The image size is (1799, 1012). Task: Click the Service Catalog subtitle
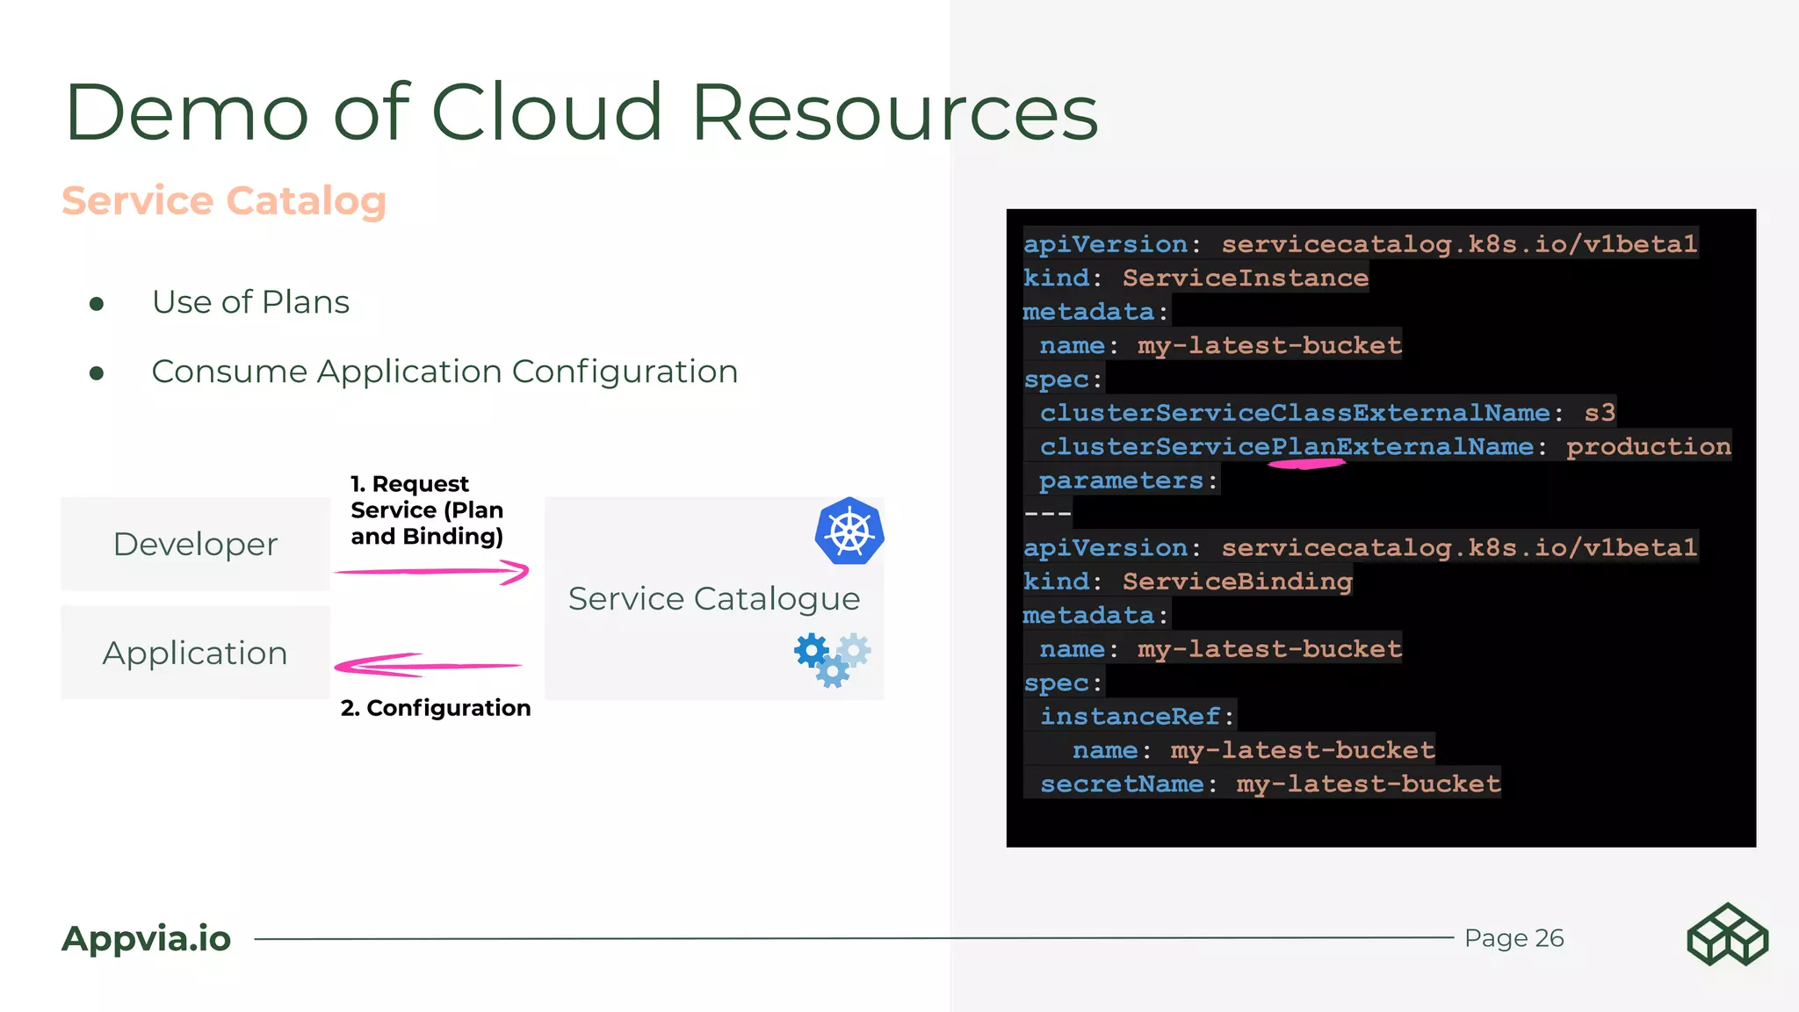coord(224,201)
